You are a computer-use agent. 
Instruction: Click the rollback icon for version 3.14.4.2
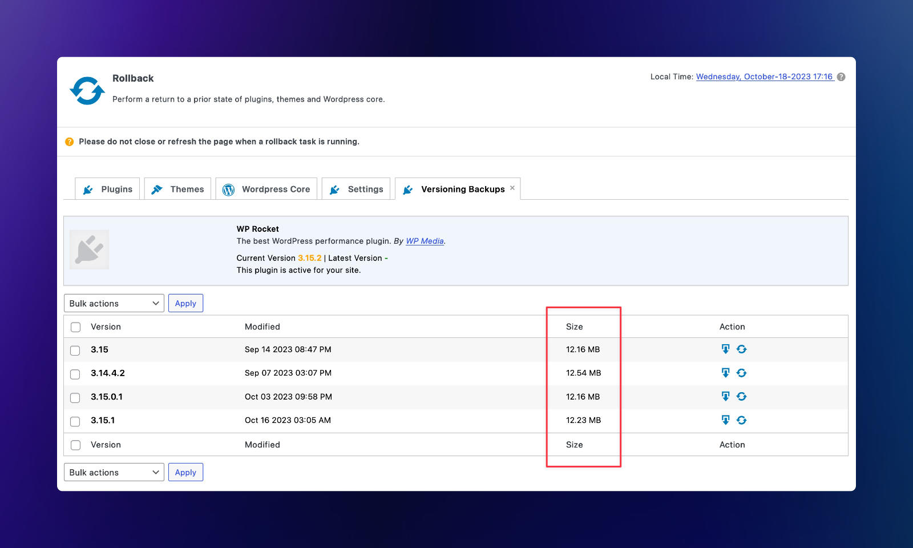(741, 373)
